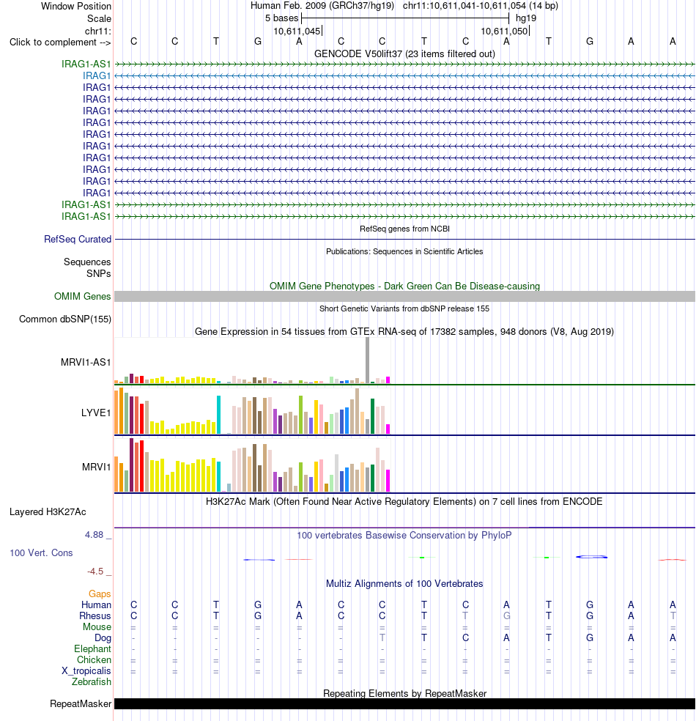696x721 pixels.
Task: Click the light-blue highlighted IRAG1 transcript label
Action: [97, 76]
